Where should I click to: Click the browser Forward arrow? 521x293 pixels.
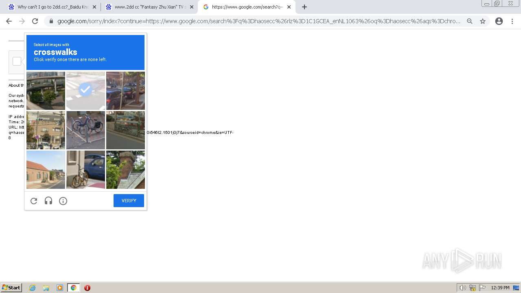[22, 21]
